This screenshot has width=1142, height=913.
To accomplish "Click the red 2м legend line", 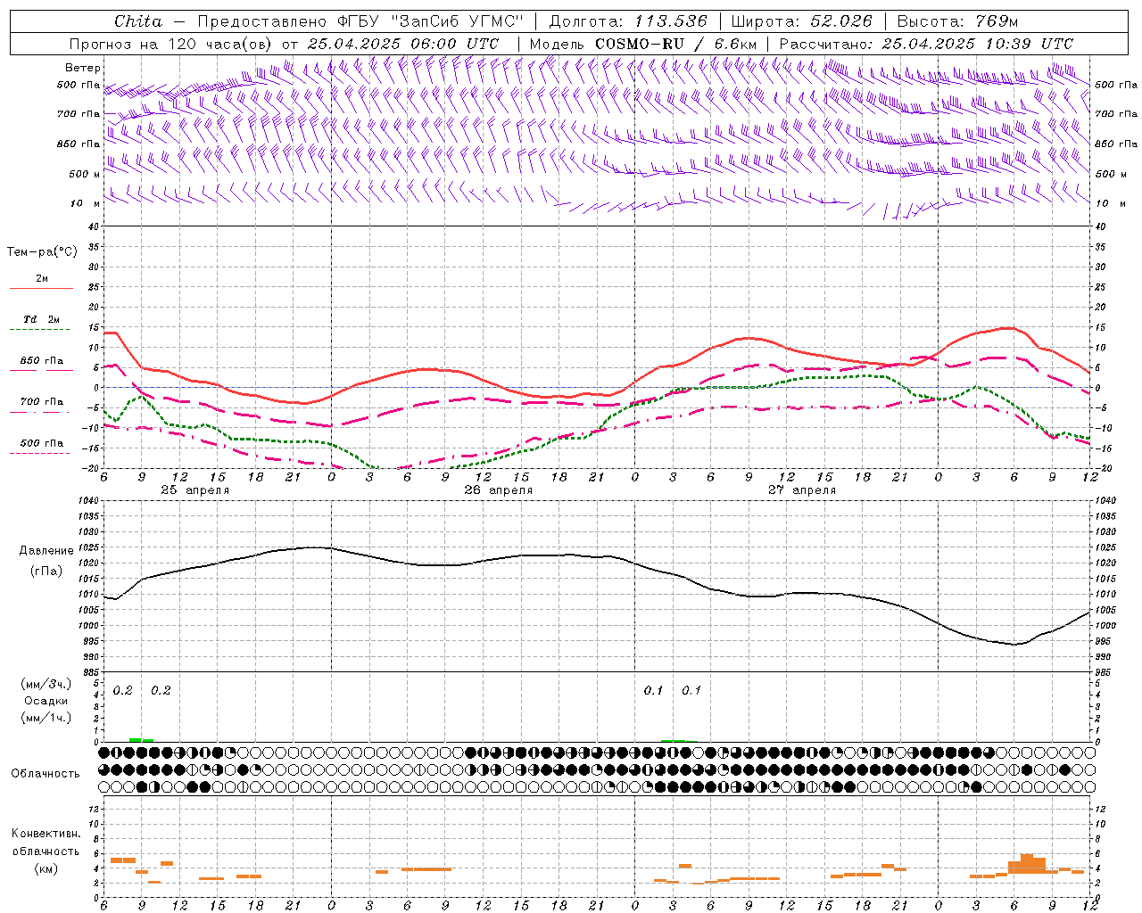I will tap(41, 289).
